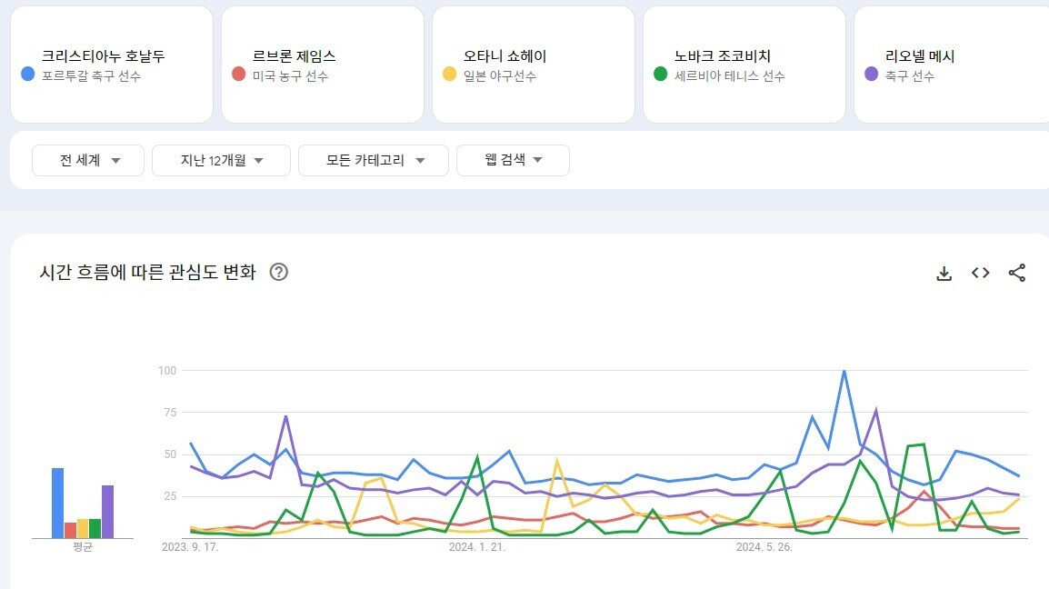The image size is (1049, 589).
Task: Click the embed code icon
Action: (980, 273)
